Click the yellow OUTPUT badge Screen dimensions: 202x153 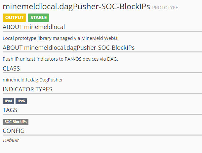[x=14, y=17]
